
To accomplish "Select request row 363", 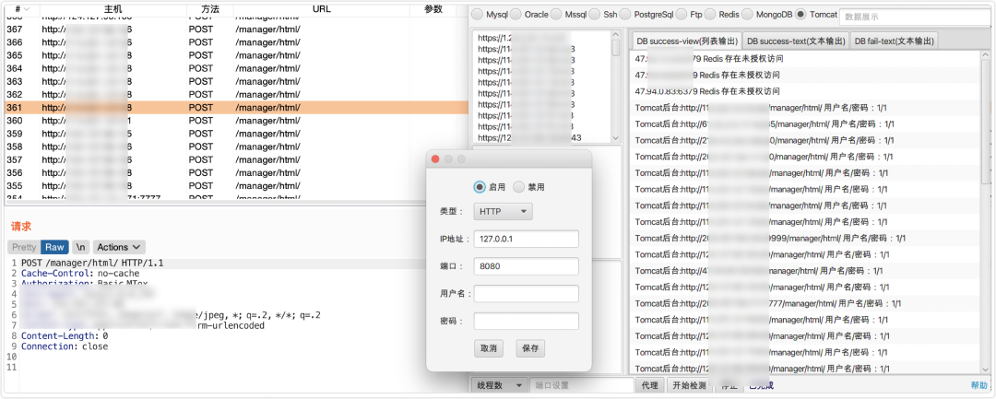I will pos(235,81).
